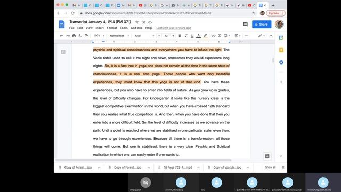This screenshot has width=341, height=192.
Task: Show more toolbar options (three dots)
Action: click(246, 36)
